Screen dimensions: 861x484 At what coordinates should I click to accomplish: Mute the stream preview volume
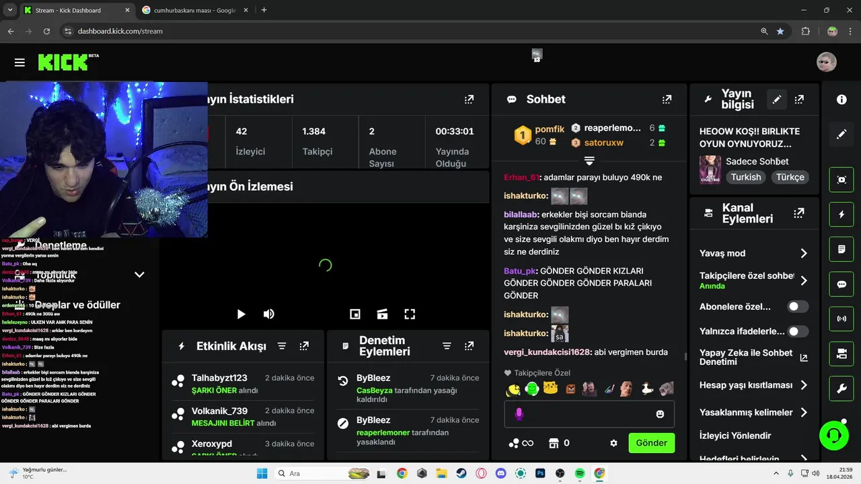coord(268,314)
